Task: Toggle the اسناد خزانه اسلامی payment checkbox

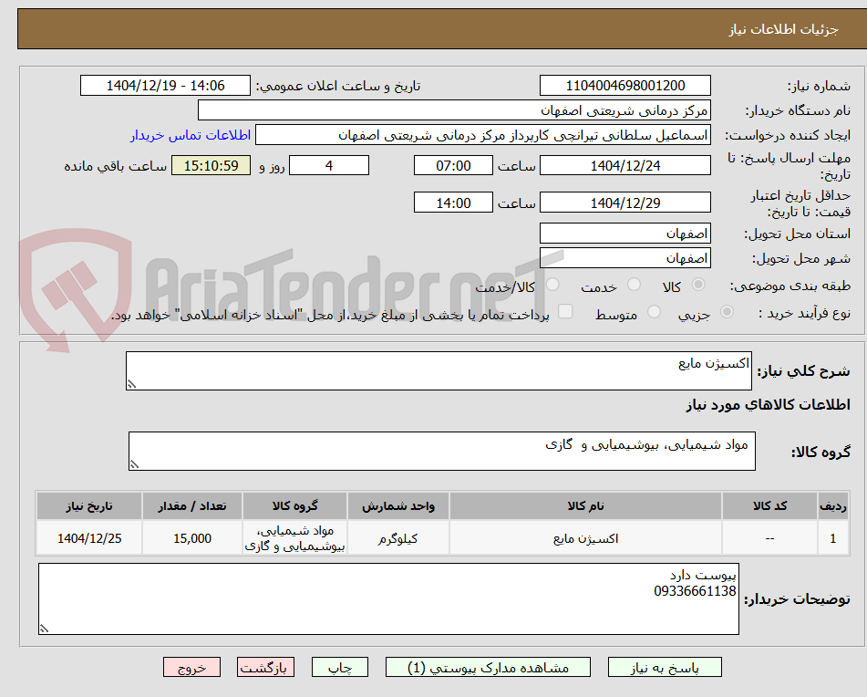Action: [x=565, y=311]
